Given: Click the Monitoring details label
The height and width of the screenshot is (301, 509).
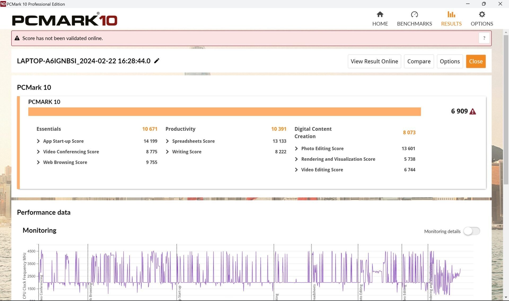Looking at the screenshot, I should tap(442, 231).
